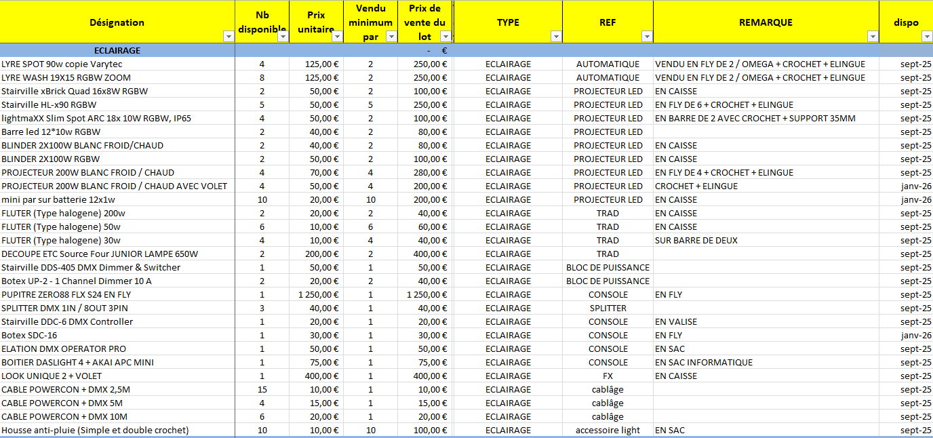This screenshot has height=438, width=933.
Task: Click REF cell FX for LOOK UNIQUE
Action: (608, 376)
